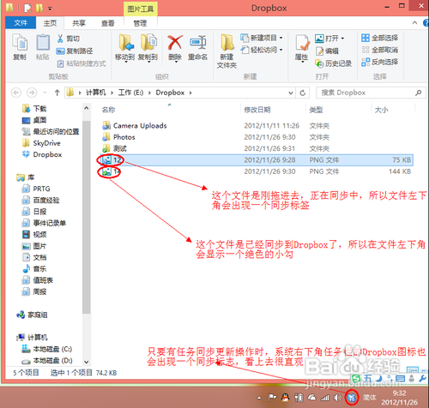Click 计算机 in the address breadcrumb
Screen dimensions: 429x408
pos(96,93)
